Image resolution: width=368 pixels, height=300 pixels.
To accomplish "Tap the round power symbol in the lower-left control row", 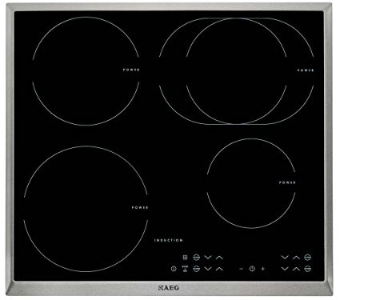I will point(196,269).
